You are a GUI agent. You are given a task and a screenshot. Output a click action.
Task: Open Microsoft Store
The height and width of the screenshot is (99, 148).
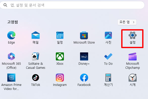84,36
